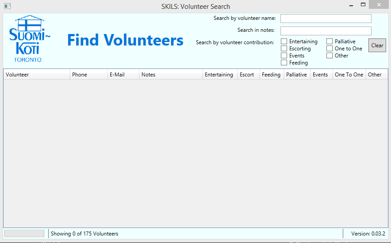
Task: Sort list by Phone column header
Action: (88, 75)
